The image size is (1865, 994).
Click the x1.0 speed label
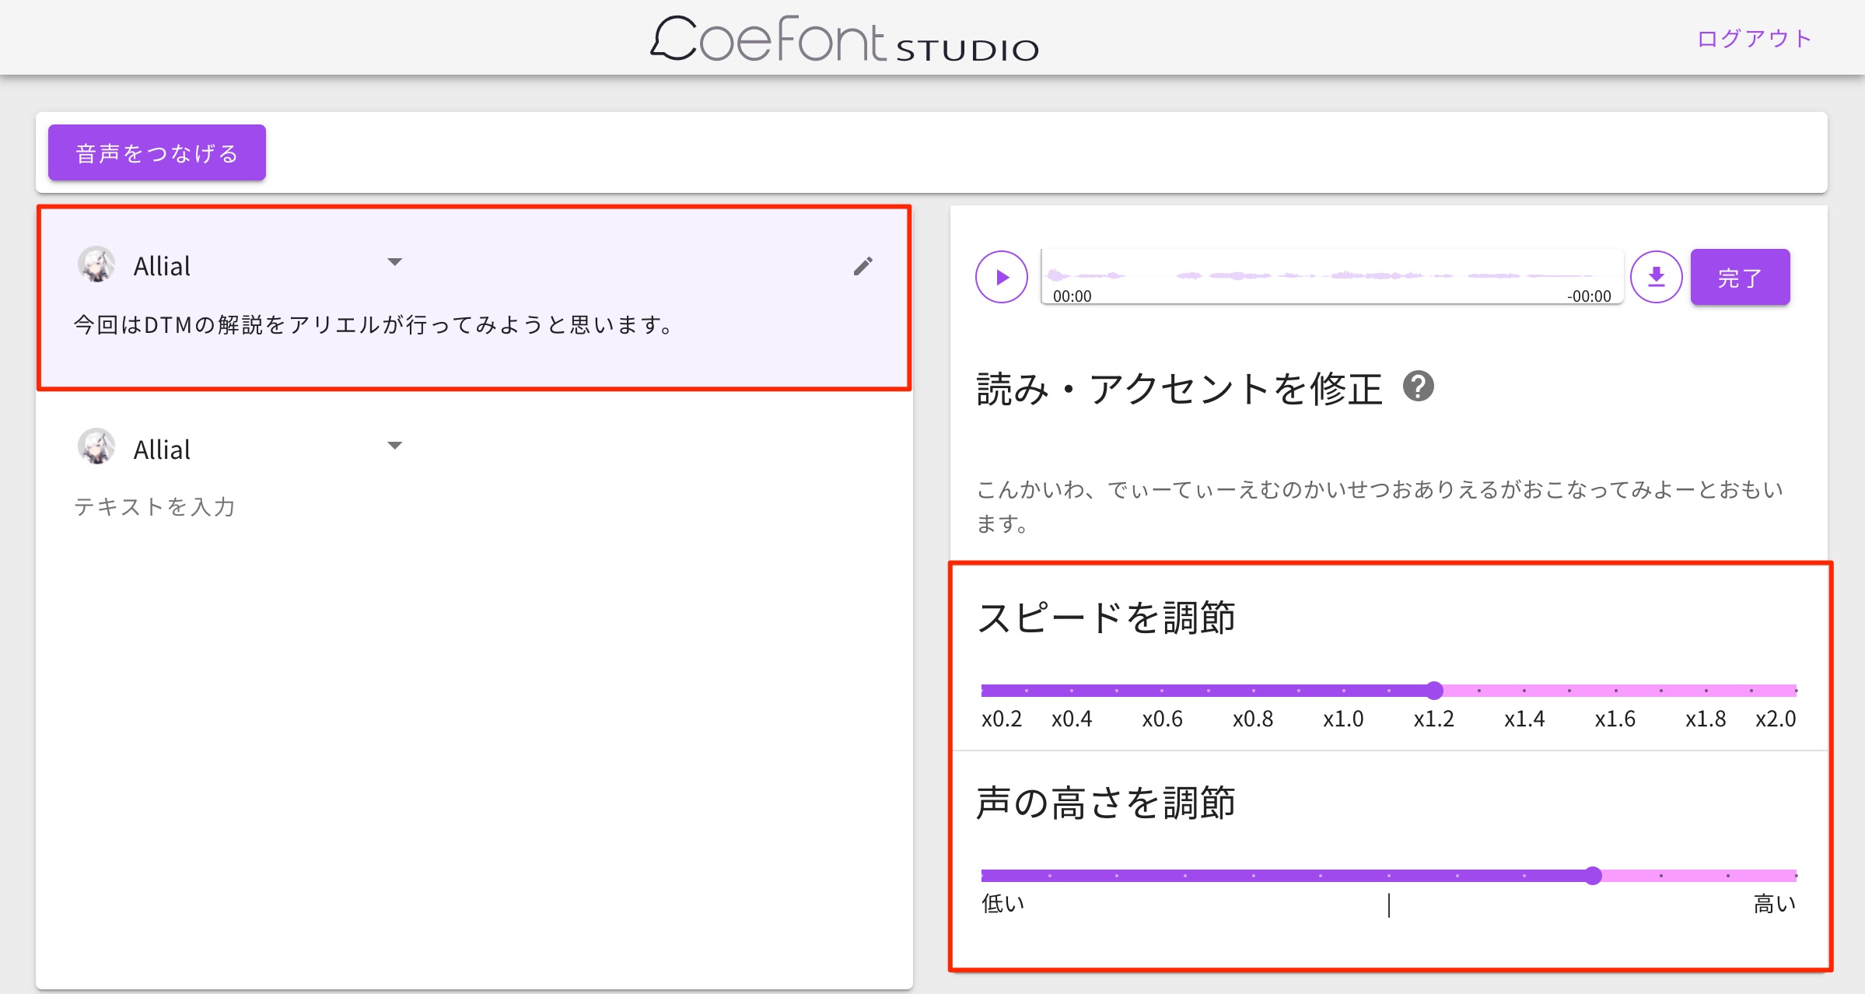tap(1343, 719)
